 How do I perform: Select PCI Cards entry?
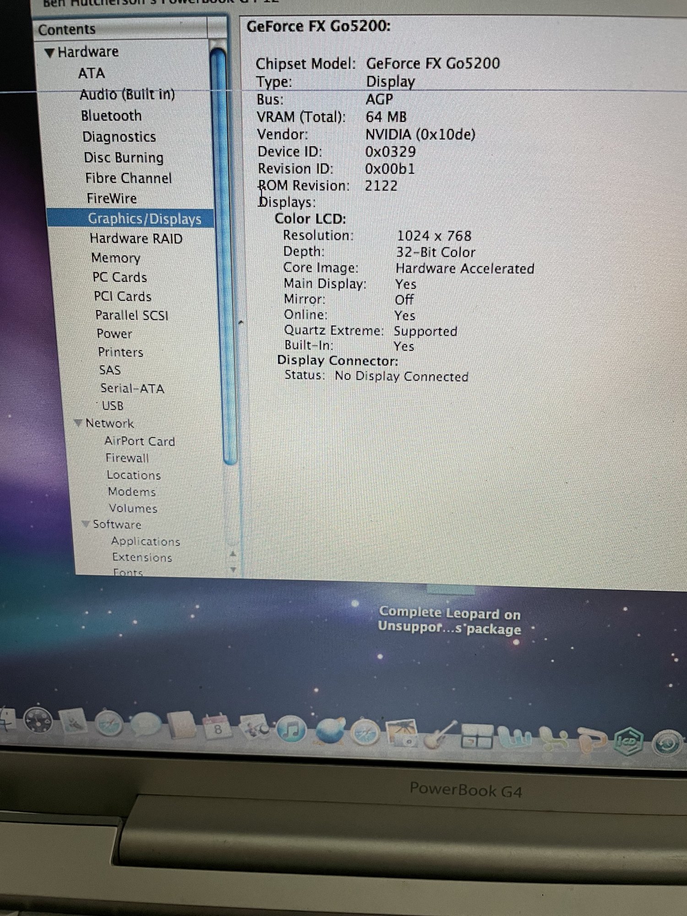click(123, 297)
